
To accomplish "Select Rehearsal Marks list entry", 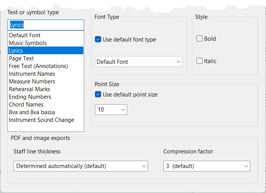I will pyautogui.click(x=30, y=89).
